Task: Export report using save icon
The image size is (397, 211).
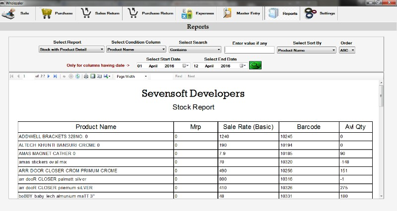Action: point(107,76)
